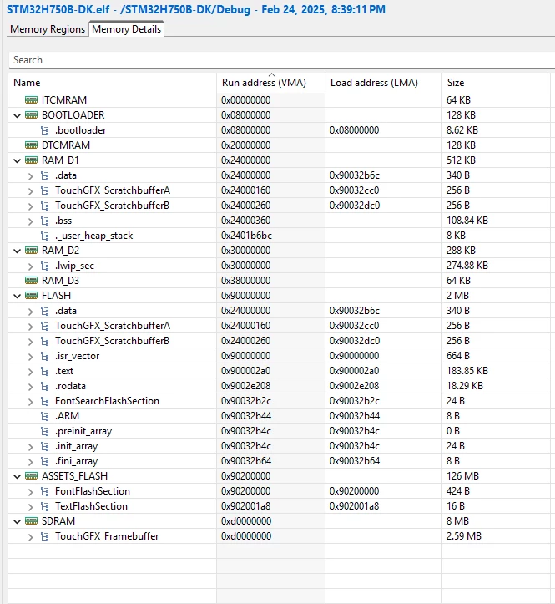Click the RAM_D2 memory chip icon
This screenshot has width=555, height=604.
coord(31,251)
